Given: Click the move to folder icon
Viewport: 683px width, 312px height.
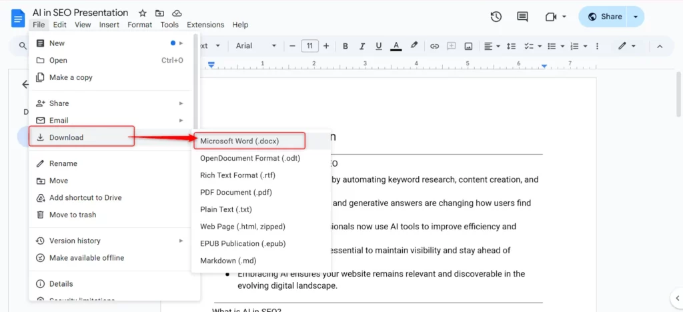Looking at the screenshot, I should coord(159,13).
